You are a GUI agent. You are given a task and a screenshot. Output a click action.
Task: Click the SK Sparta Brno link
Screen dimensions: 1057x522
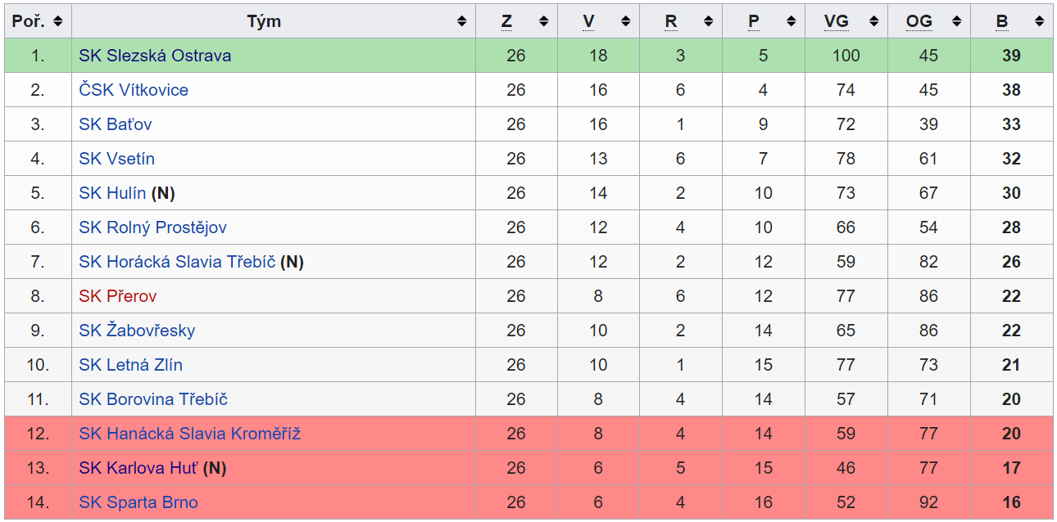(x=138, y=502)
